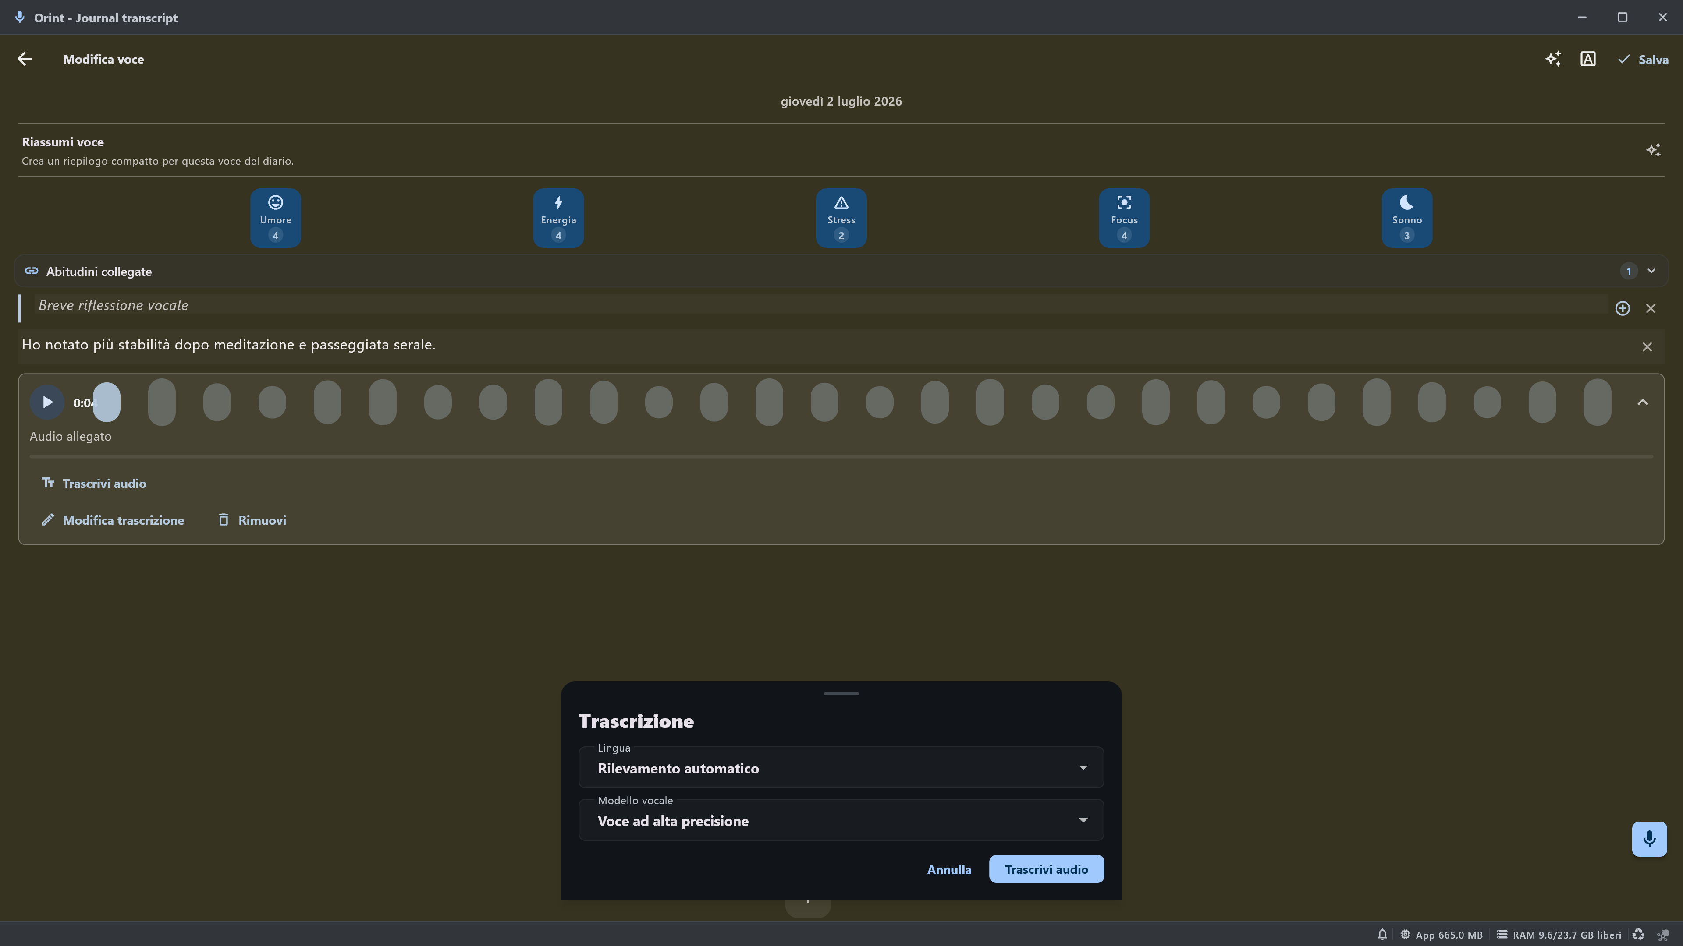
Task: Open the Lingua dropdown
Action: pos(841,768)
